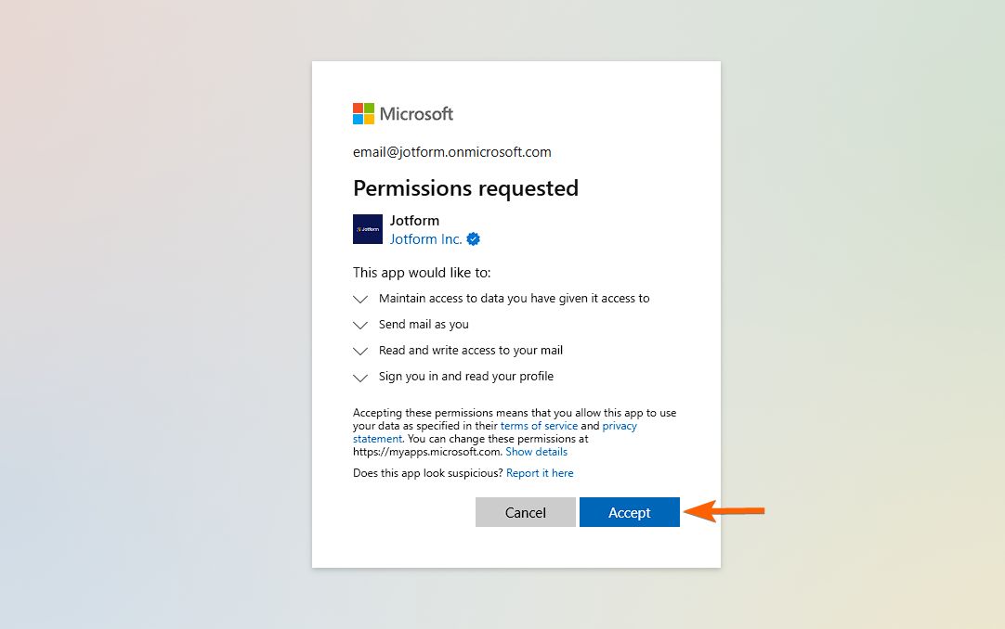The image size is (1005, 629).
Task: Expand the "Send mail as you" chevron
Action: pyautogui.click(x=360, y=326)
